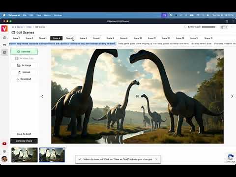Image resolution: width=236 pixels, height=177 pixels.
Task: Switch to Scene 15 tab
Action: click(x=208, y=38)
